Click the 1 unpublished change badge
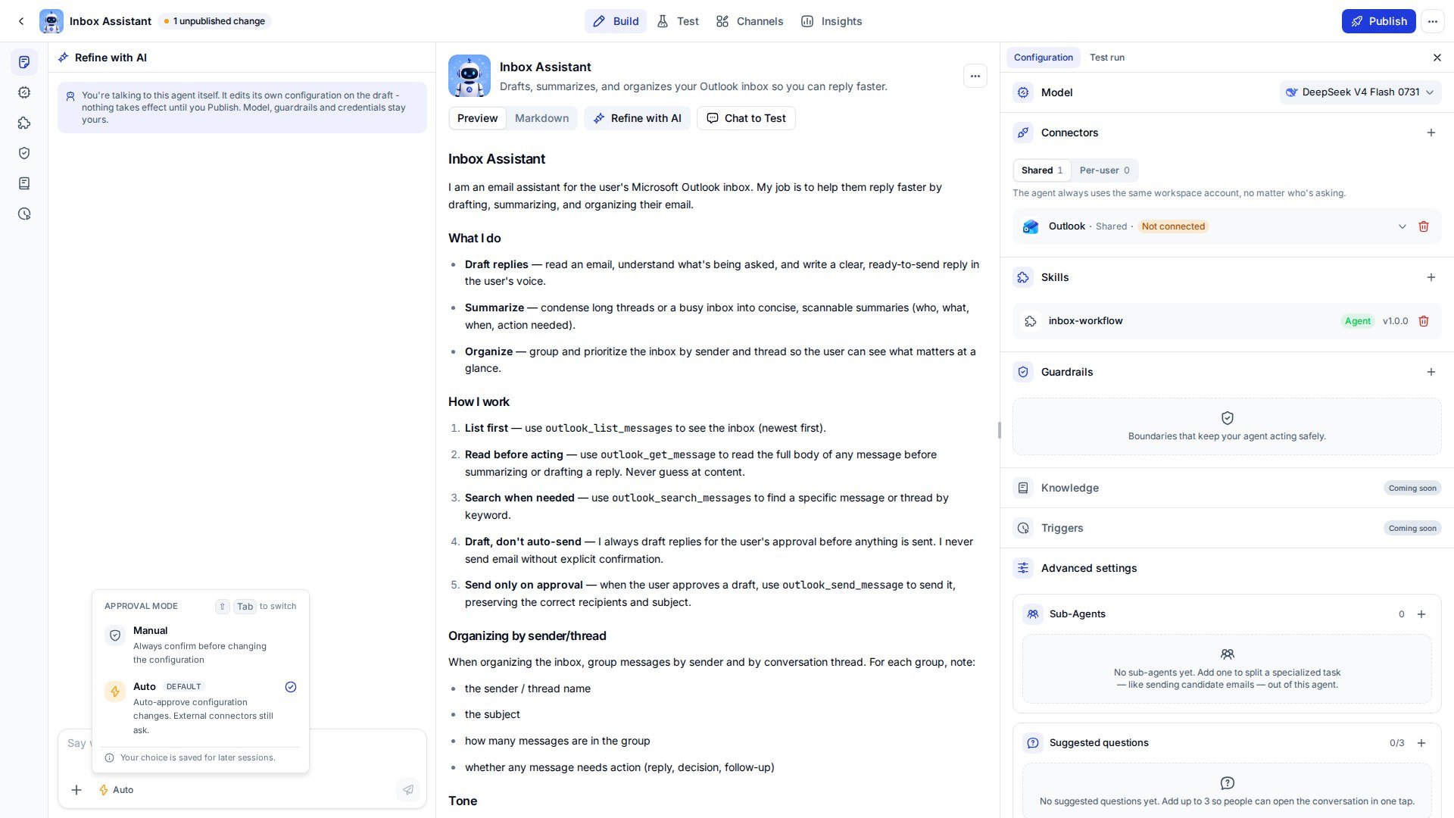This screenshot has width=1454, height=818. (214, 21)
